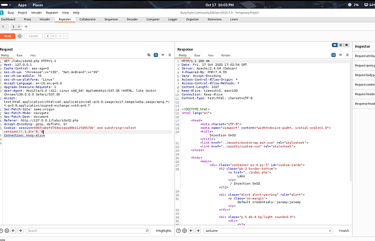Switch to top-bottom stacked layout view
Image resolution: width=375 pixels, height=241 pixels.
(x=341, y=45)
